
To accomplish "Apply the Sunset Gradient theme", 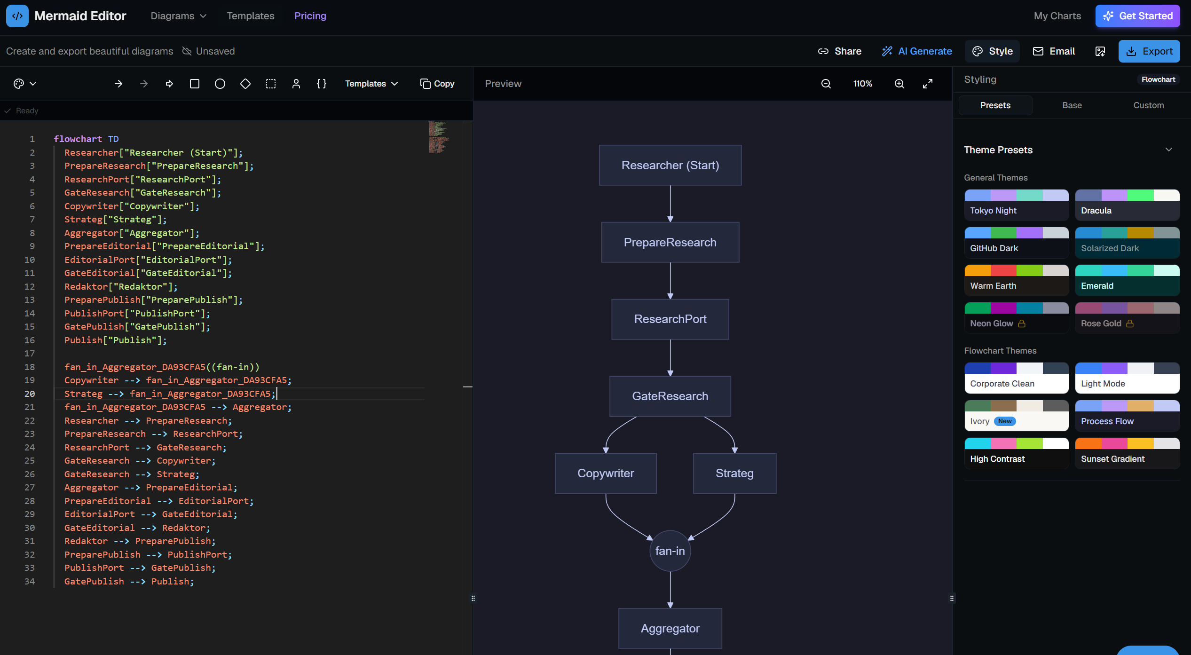I will pos(1127,453).
